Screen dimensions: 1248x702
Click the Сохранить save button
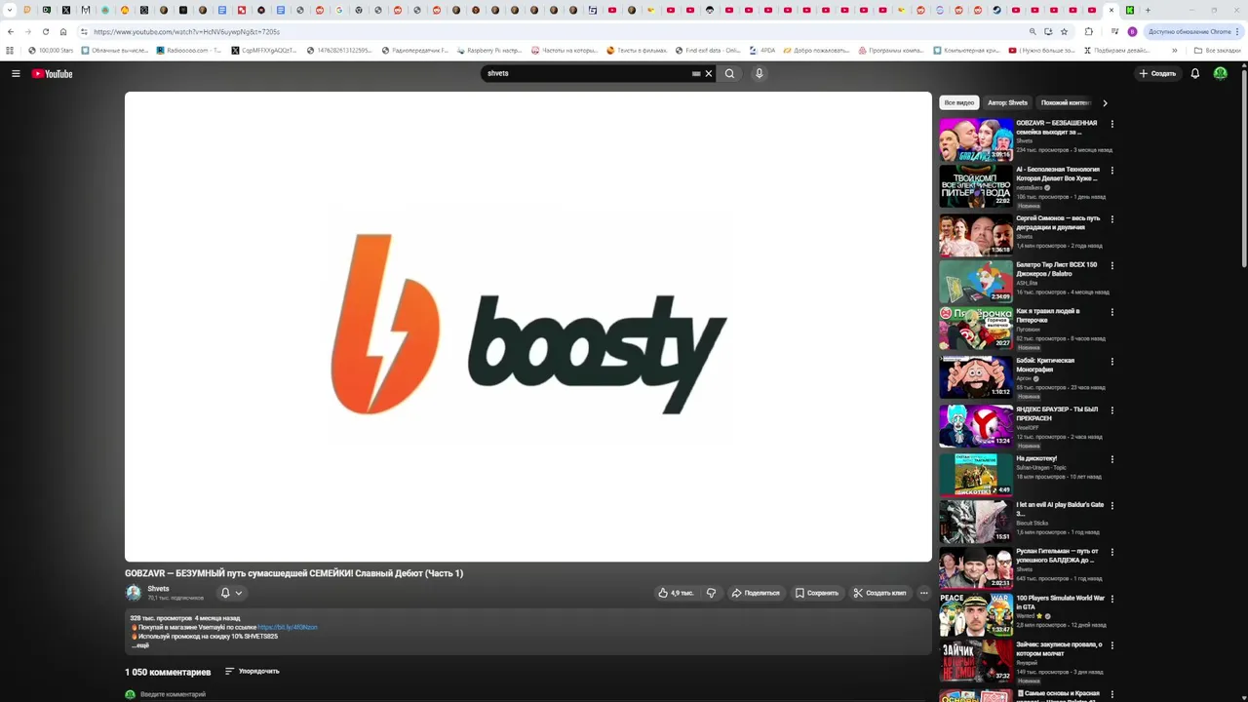pos(816,593)
